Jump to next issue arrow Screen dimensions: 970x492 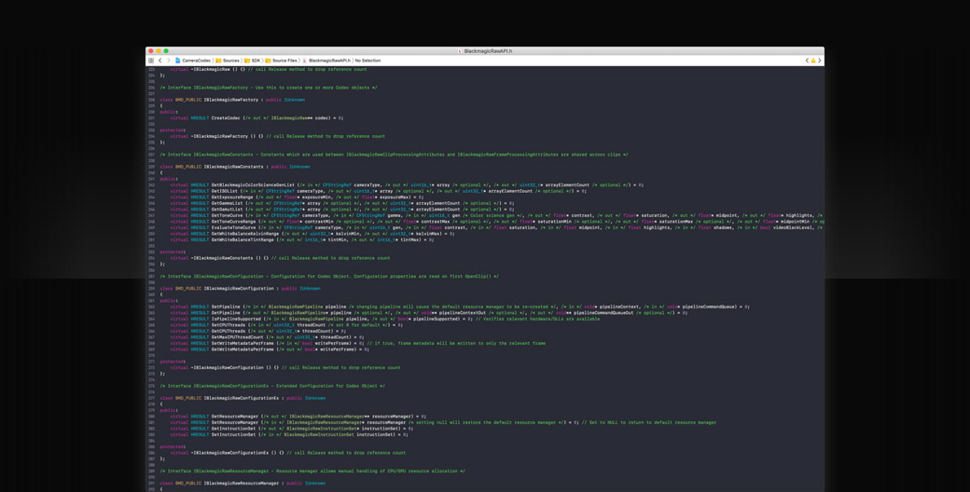coord(820,61)
